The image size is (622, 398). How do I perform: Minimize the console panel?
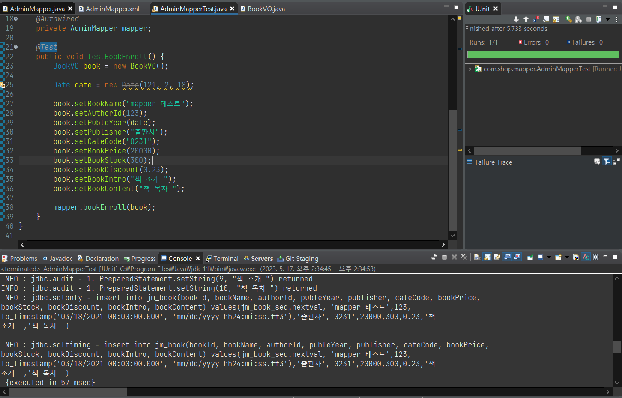click(605, 257)
